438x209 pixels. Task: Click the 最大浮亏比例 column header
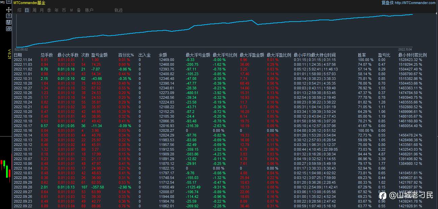click(225, 55)
